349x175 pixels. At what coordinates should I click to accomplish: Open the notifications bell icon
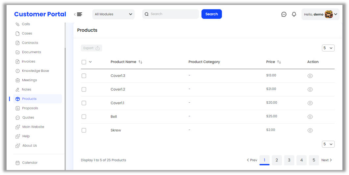tap(294, 14)
